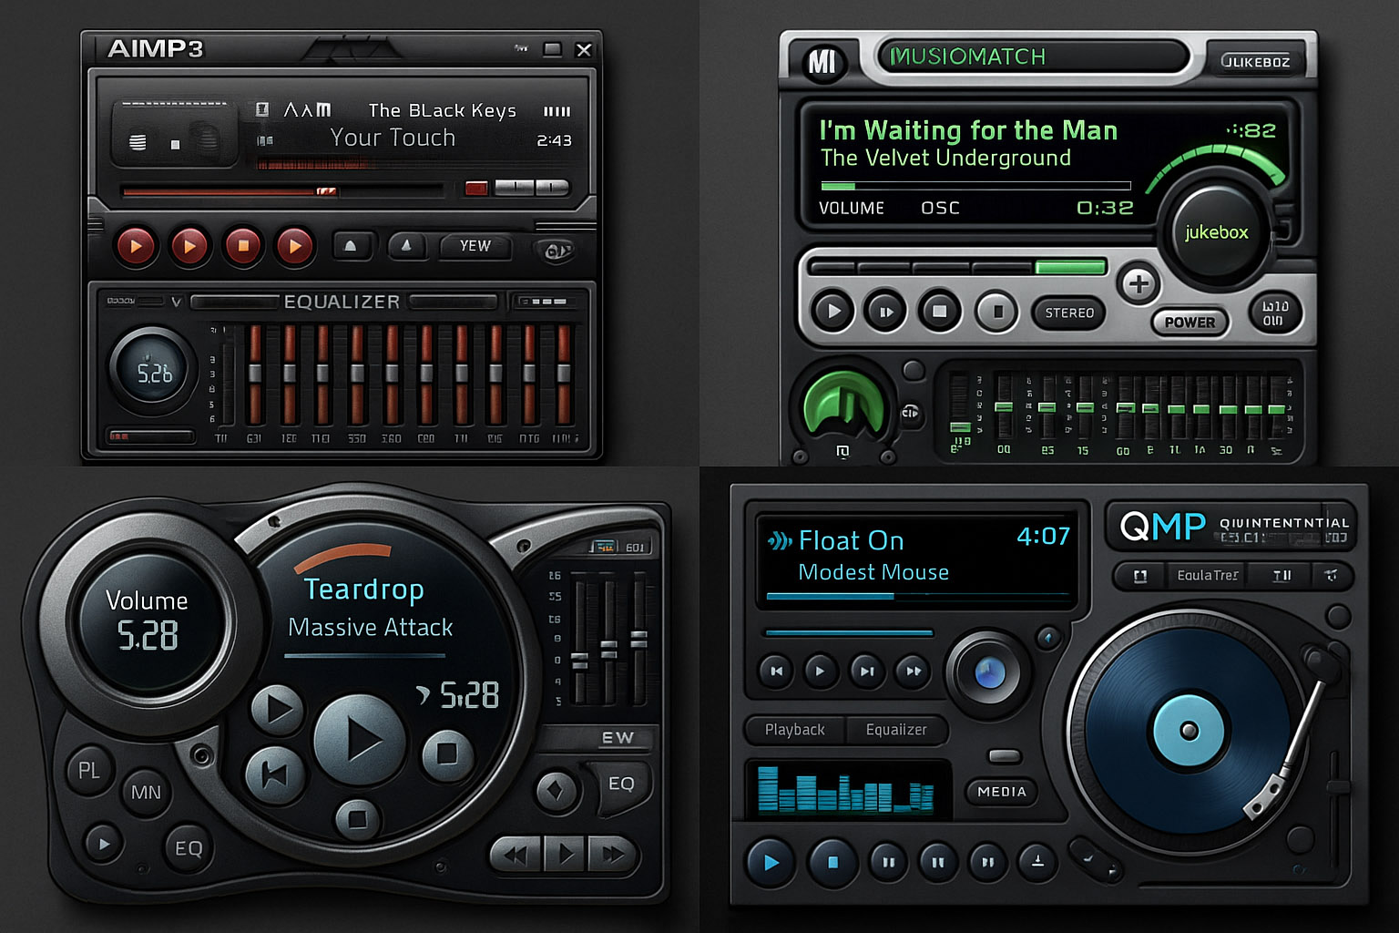Image resolution: width=1399 pixels, height=933 pixels.
Task: Expand the V dropdown beside EQUALIZER
Action: [176, 302]
